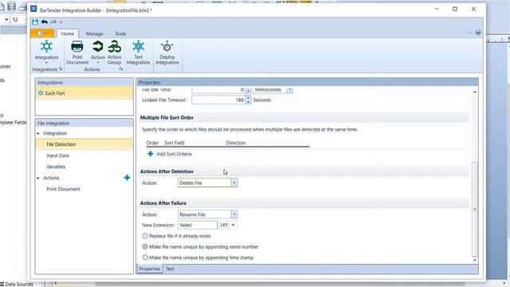Click the File Idle Time stepper
The image size is (510, 287).
[x=249, y=90]
